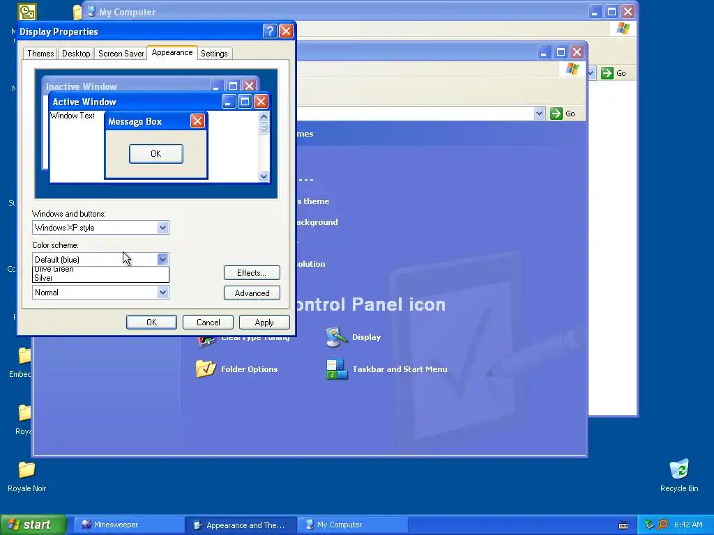Choose Silver from the color scheme list
Viewport: 714px width, 535px height.
pyautogui.click(x=100, y=277)
